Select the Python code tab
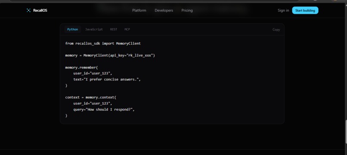 coord(73,29)
